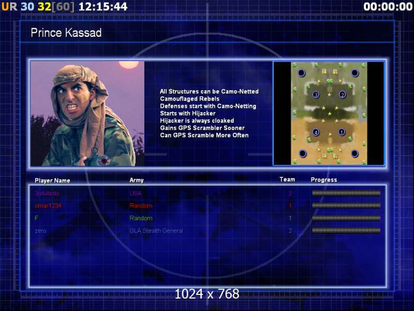
Task: Click the Army column header
Action: click(x=137, y=180)
